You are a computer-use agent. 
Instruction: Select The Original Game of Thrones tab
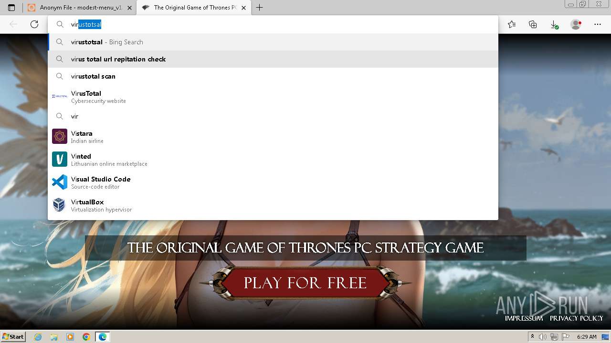tap(193, 8)
